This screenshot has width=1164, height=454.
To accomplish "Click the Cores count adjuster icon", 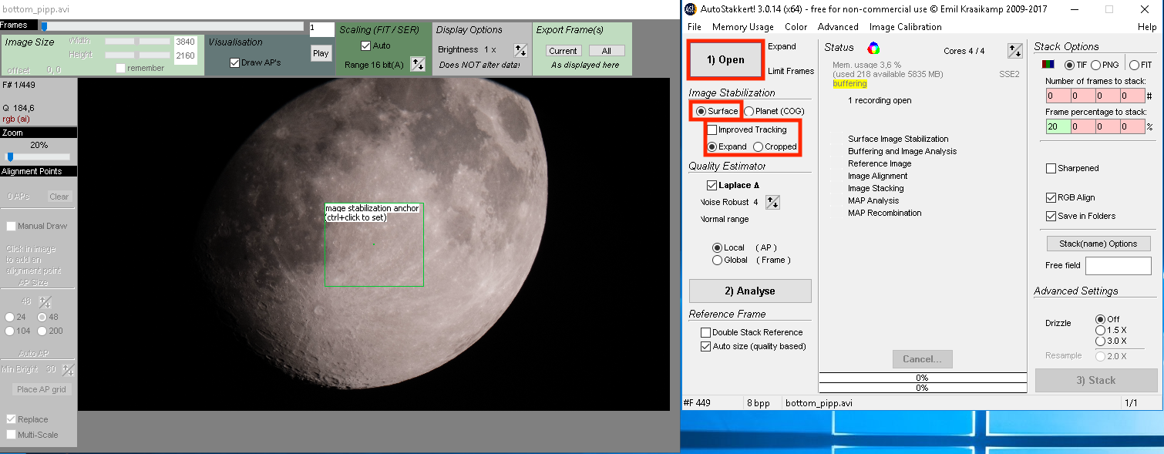I will [x=1014, y=51].
